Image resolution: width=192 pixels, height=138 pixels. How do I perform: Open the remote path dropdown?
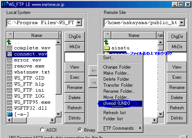[181, 23]
